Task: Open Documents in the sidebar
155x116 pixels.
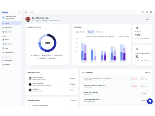Action: tap(11, 60)
